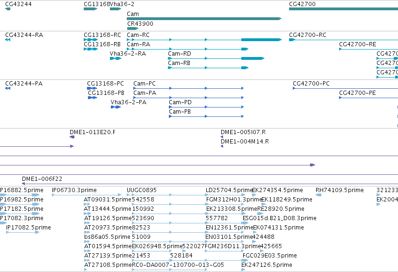Click the AT13444.5prime EST label

coord(108,209)
